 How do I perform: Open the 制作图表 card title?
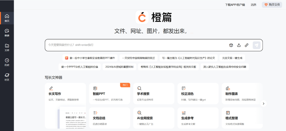coord(232,94)
